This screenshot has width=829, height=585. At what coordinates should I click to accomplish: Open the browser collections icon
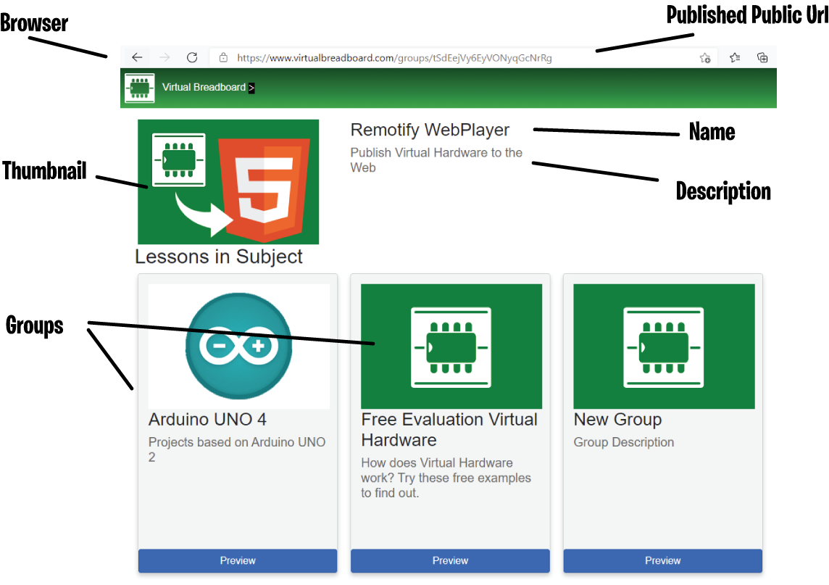pyautogui.click(x=762, y=58)
